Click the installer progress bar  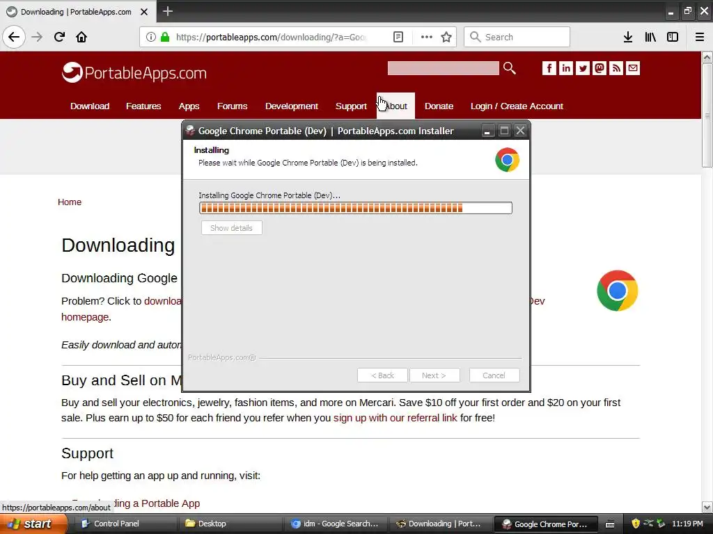click(x=356, y=208)
